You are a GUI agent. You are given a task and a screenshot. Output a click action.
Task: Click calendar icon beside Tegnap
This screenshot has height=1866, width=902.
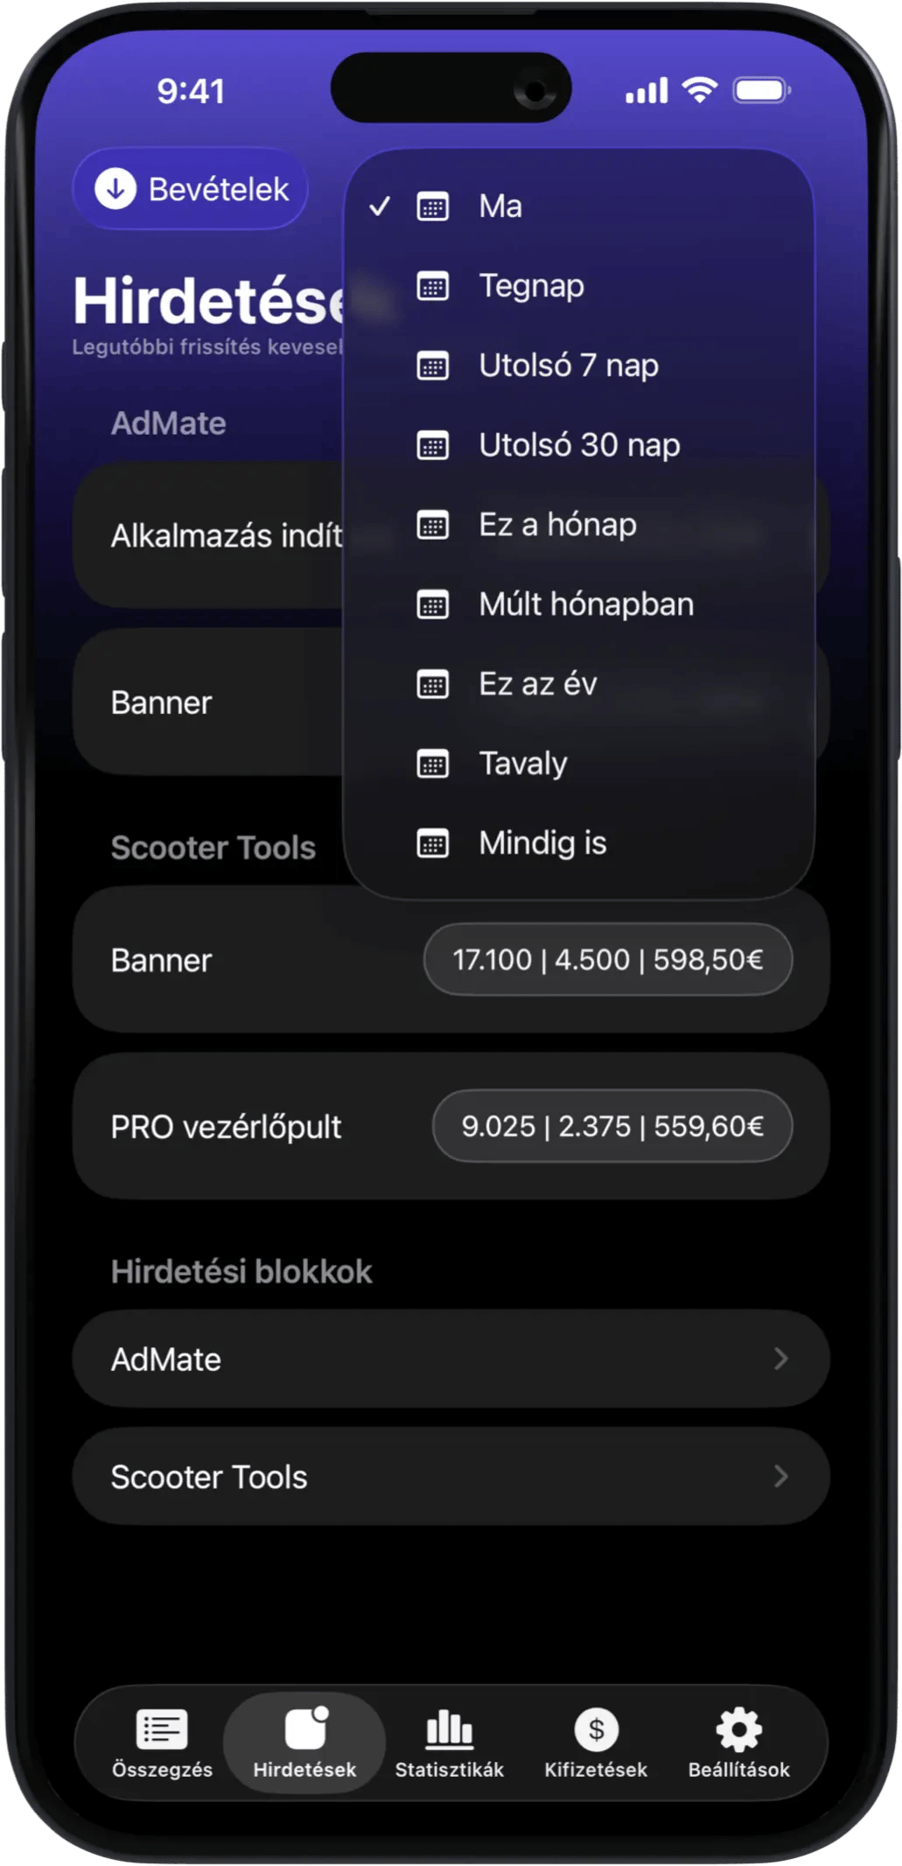433,286
